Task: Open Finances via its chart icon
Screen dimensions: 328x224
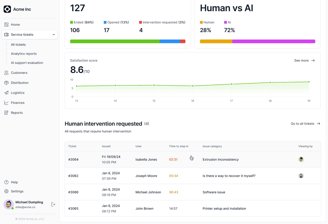Action: pos(6,103)
